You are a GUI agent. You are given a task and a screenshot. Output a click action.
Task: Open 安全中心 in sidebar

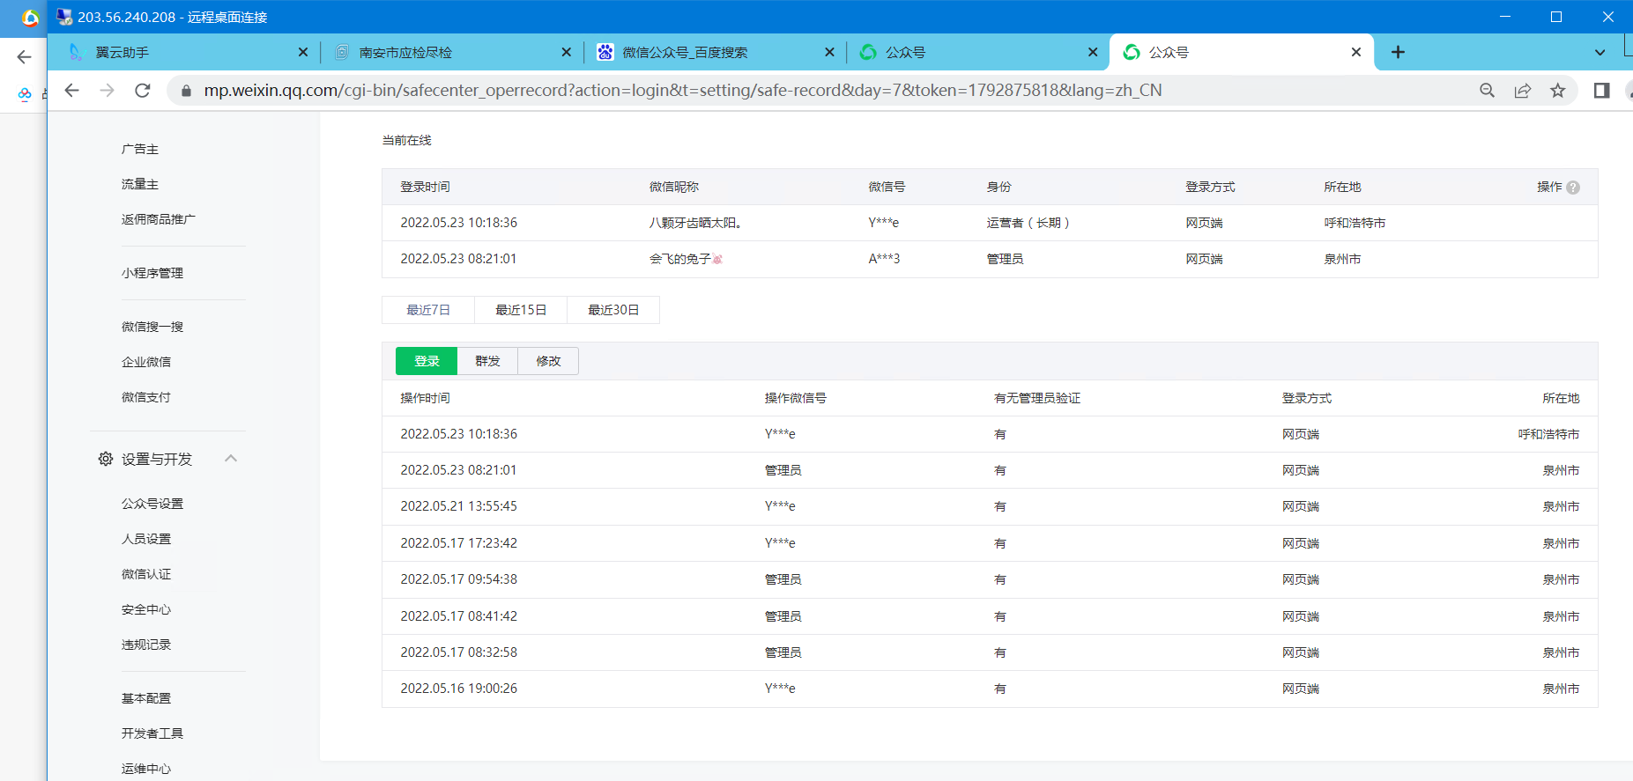tap(146, 609)
